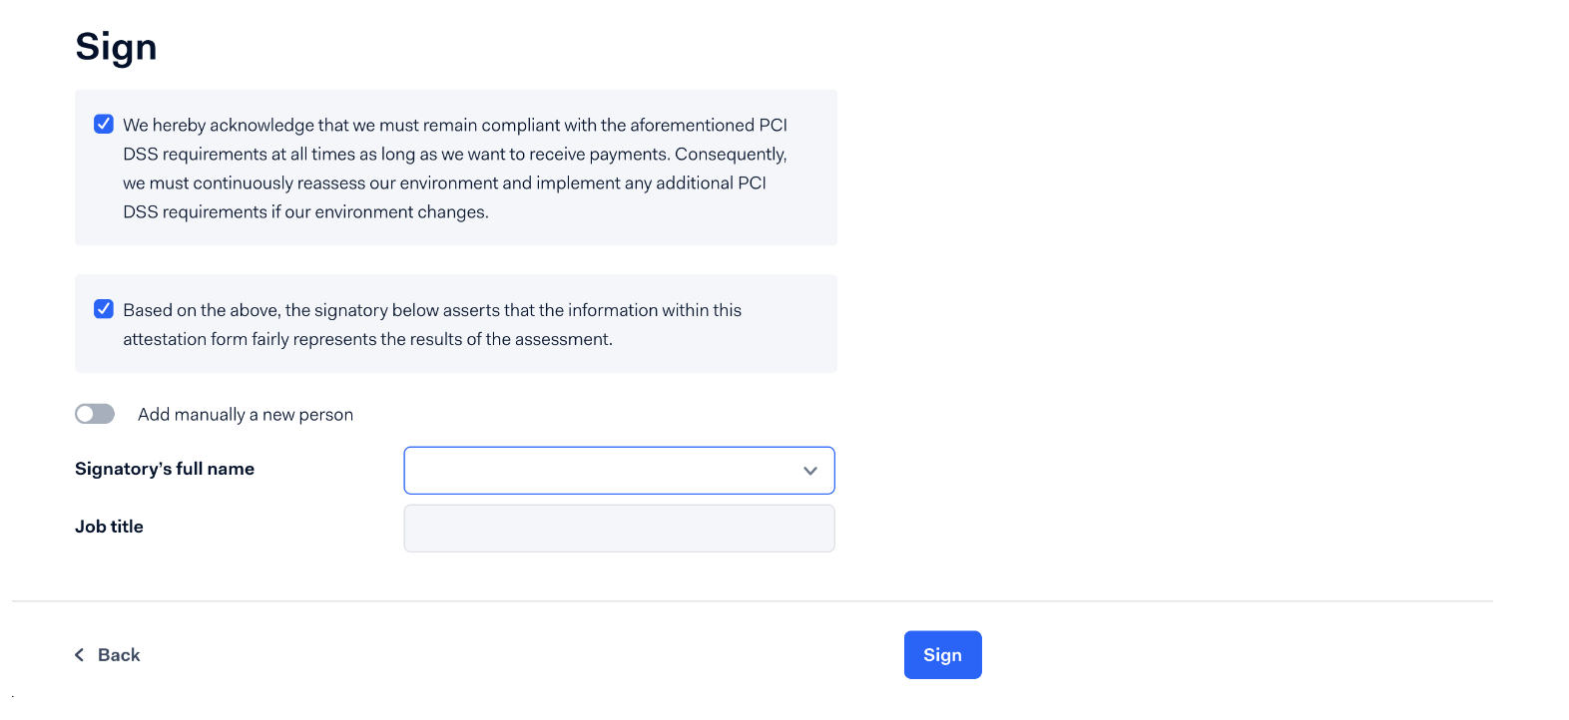
Task: Go back using the Back link
Action: point(119,655)
